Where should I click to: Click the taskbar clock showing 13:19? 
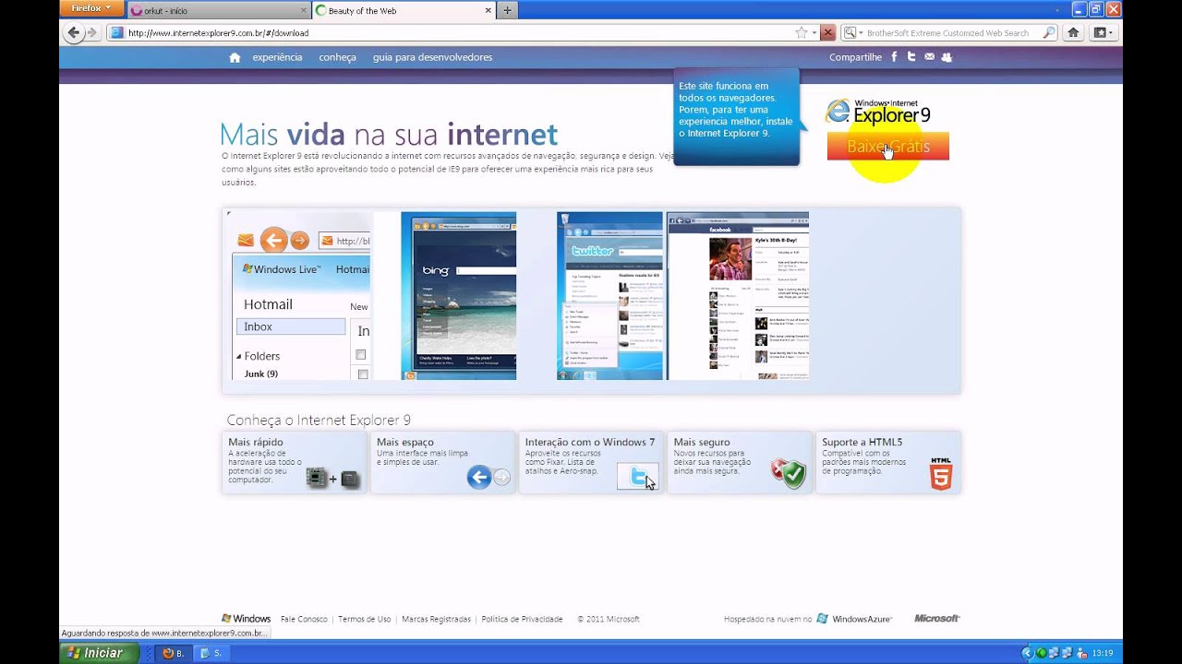coord(1103,653)
